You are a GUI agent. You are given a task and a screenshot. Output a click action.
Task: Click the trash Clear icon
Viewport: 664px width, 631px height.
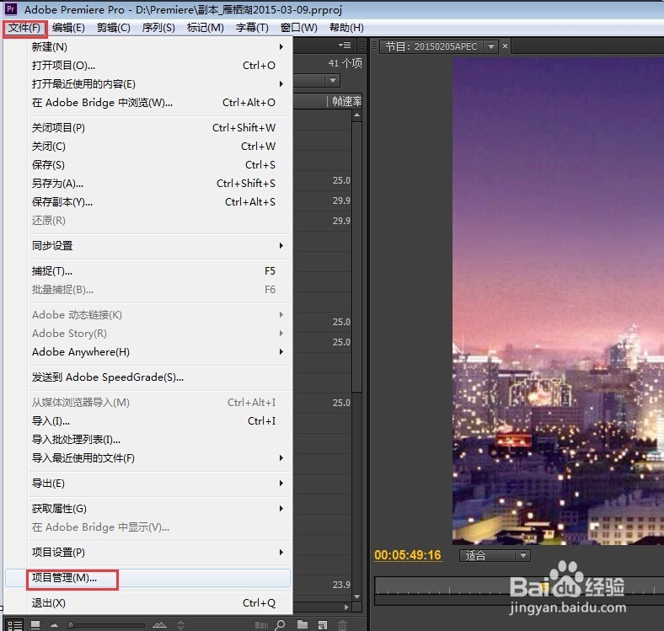342,625
